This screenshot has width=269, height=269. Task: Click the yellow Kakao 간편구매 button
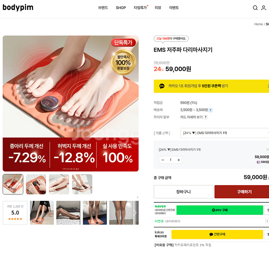click(x=217, y=234)
